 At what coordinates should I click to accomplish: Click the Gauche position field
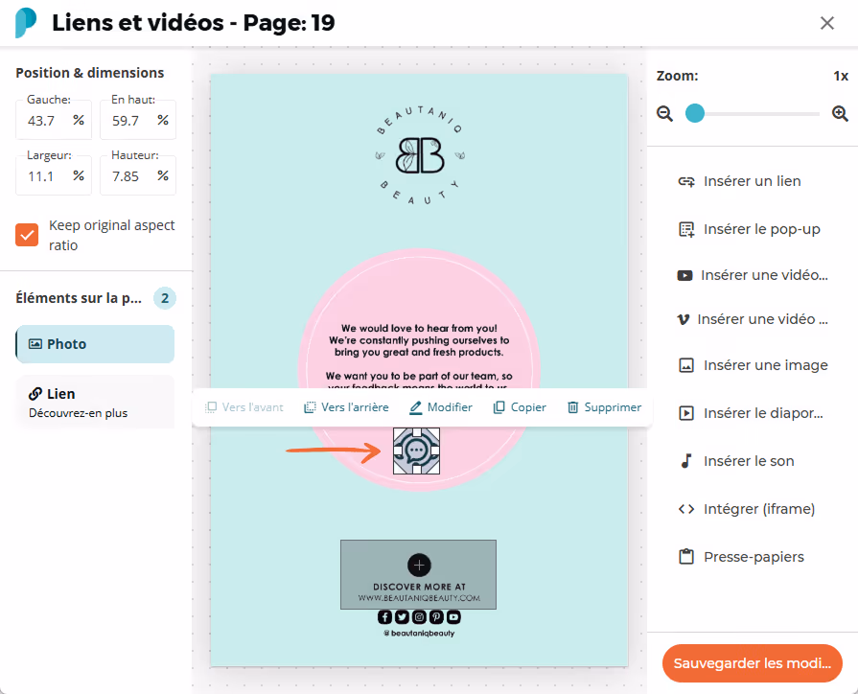coord(53,121)
